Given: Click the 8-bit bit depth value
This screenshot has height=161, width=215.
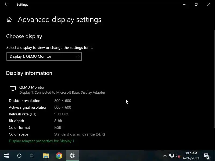Looking at the screenshot, I should (58, 121).
